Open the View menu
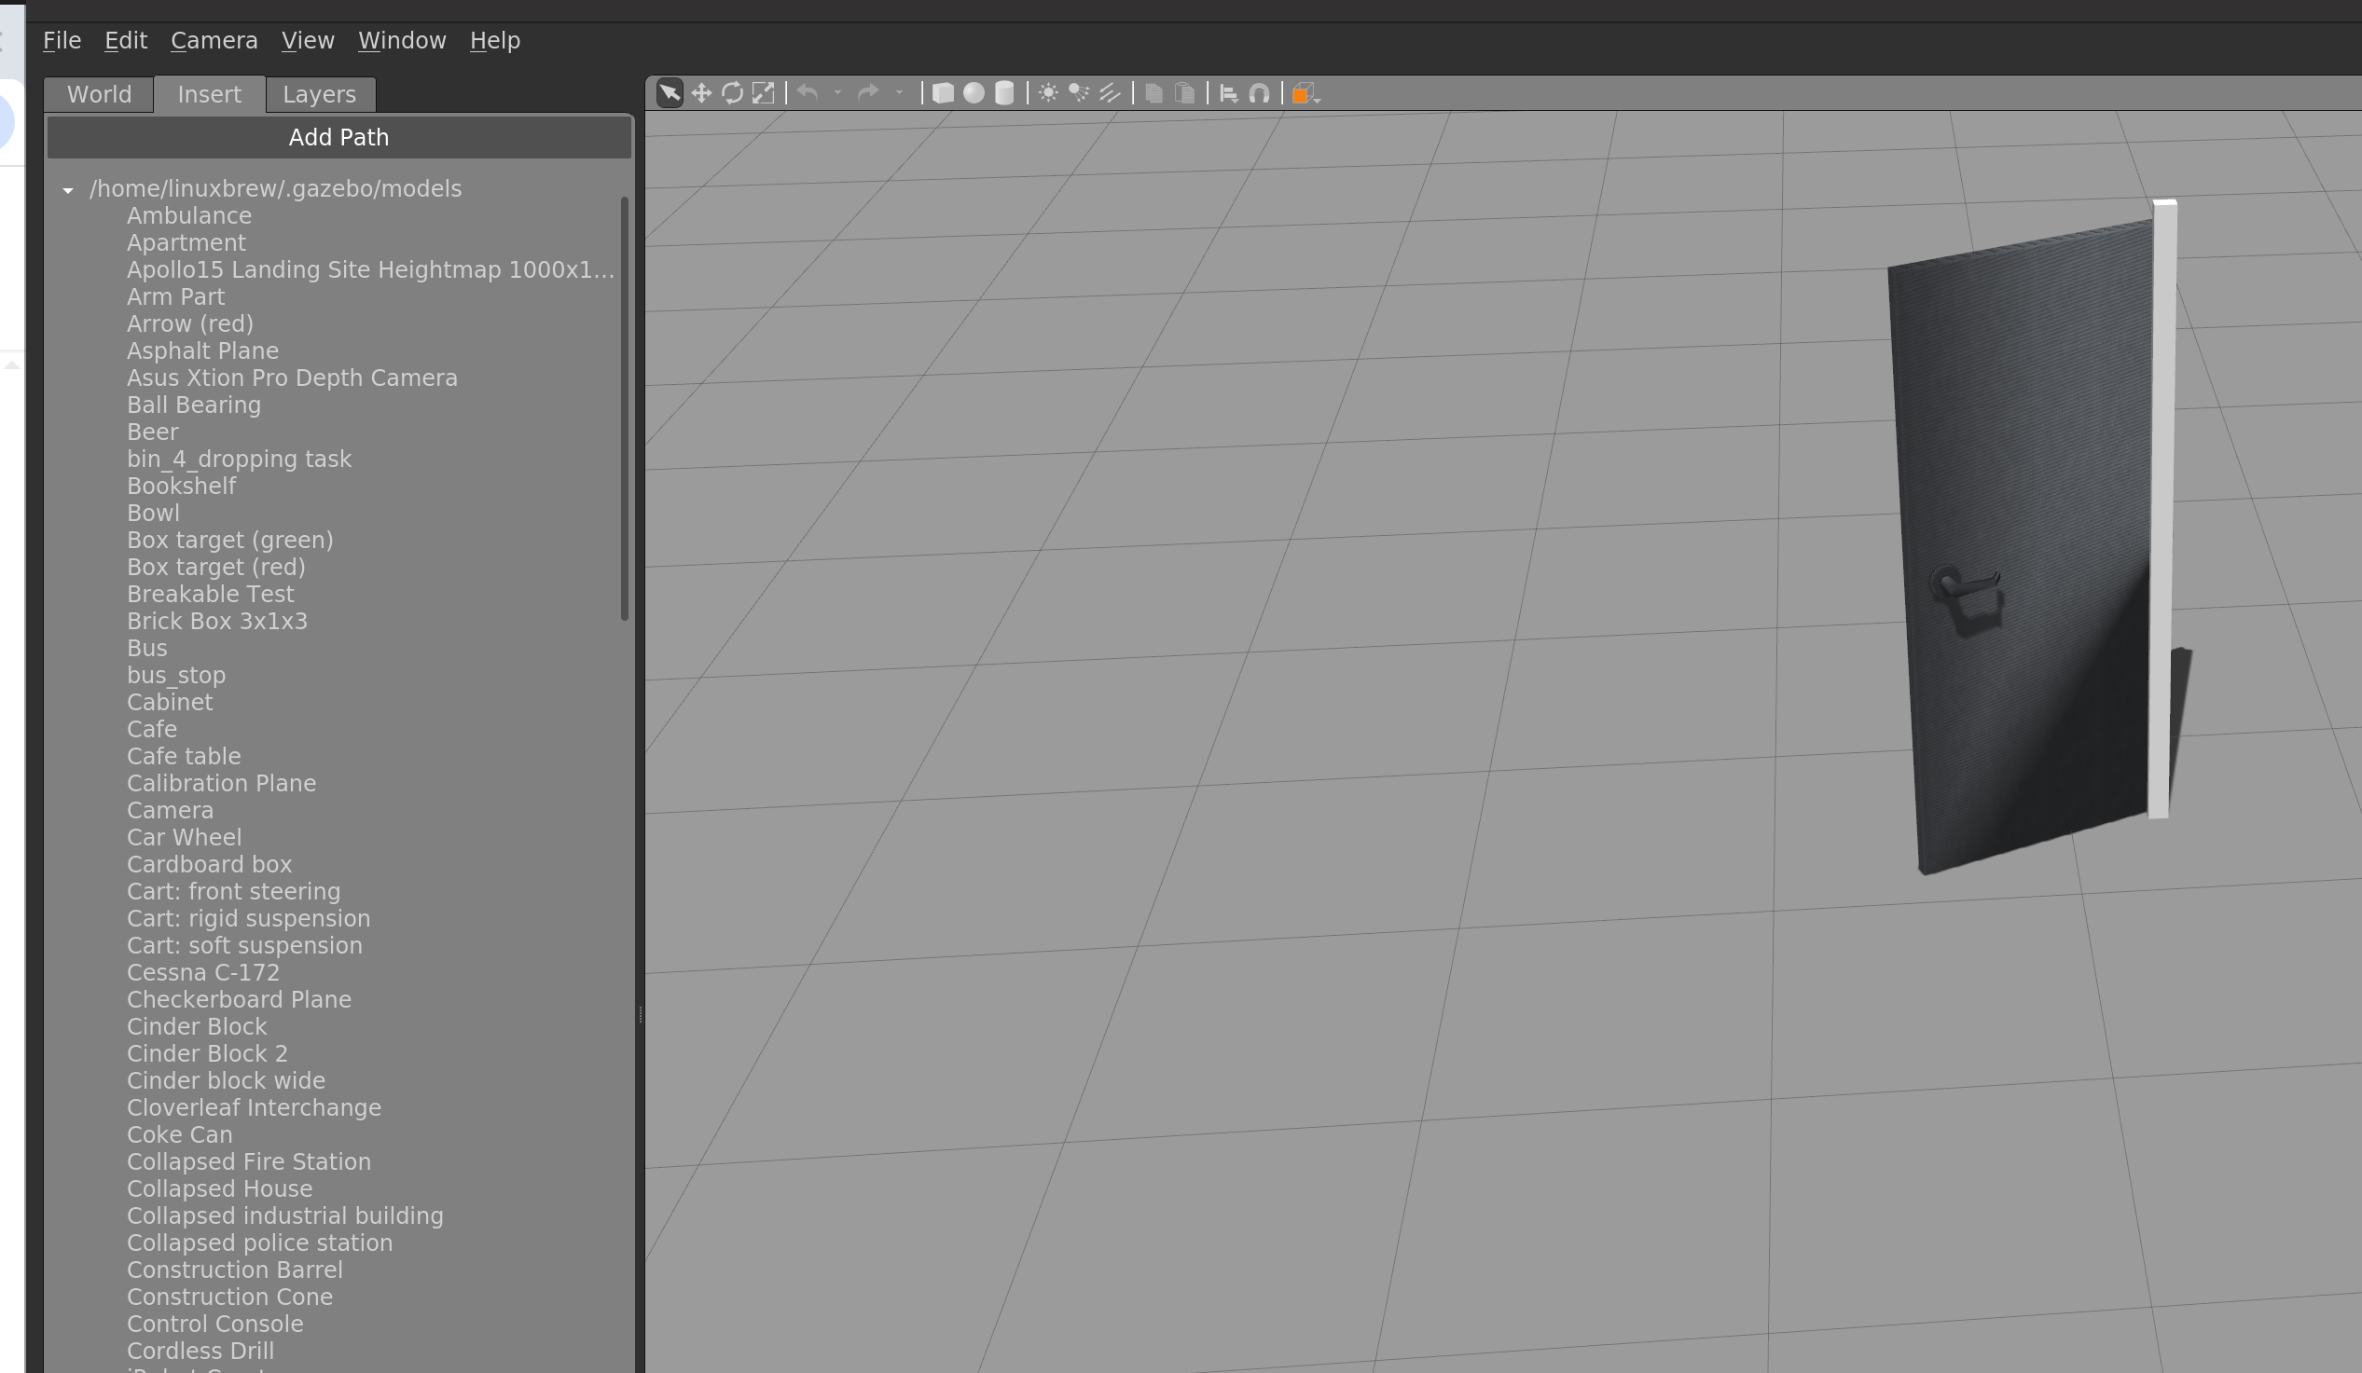 [308, 40]
